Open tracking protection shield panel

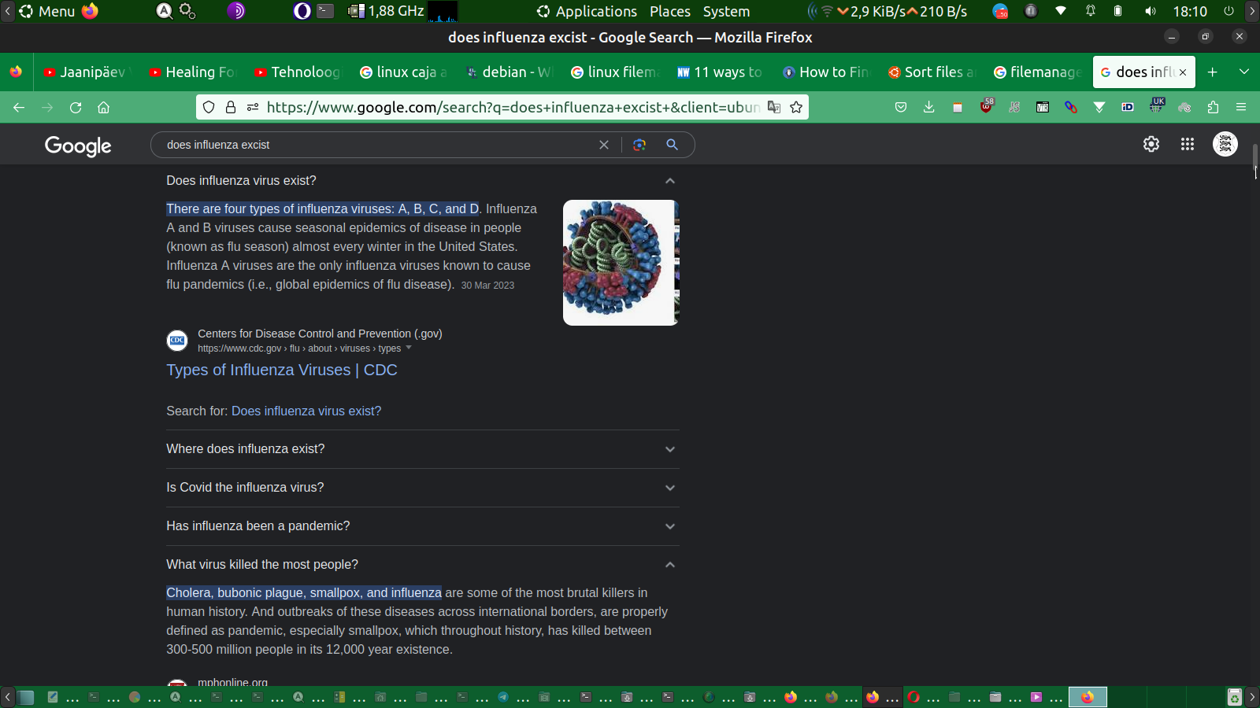coord(209,107)
